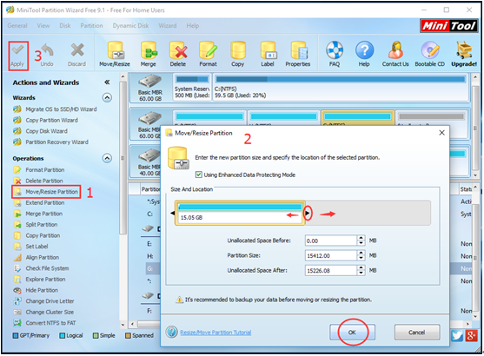
Task: Choose the Delete toolbar icon
Action: 178,55
